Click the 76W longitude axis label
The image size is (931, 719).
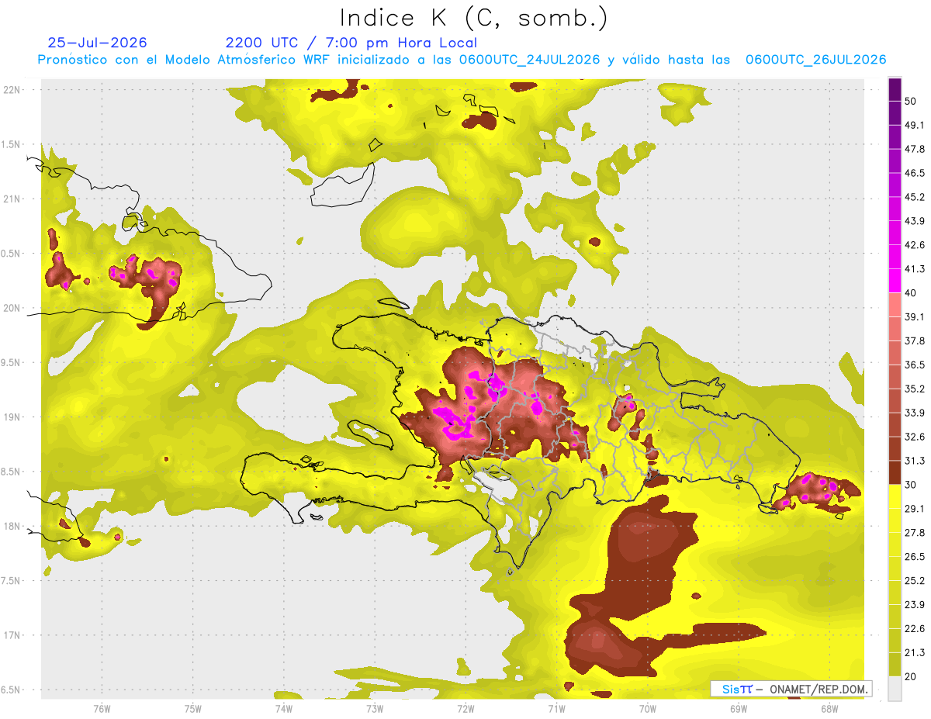102,708
